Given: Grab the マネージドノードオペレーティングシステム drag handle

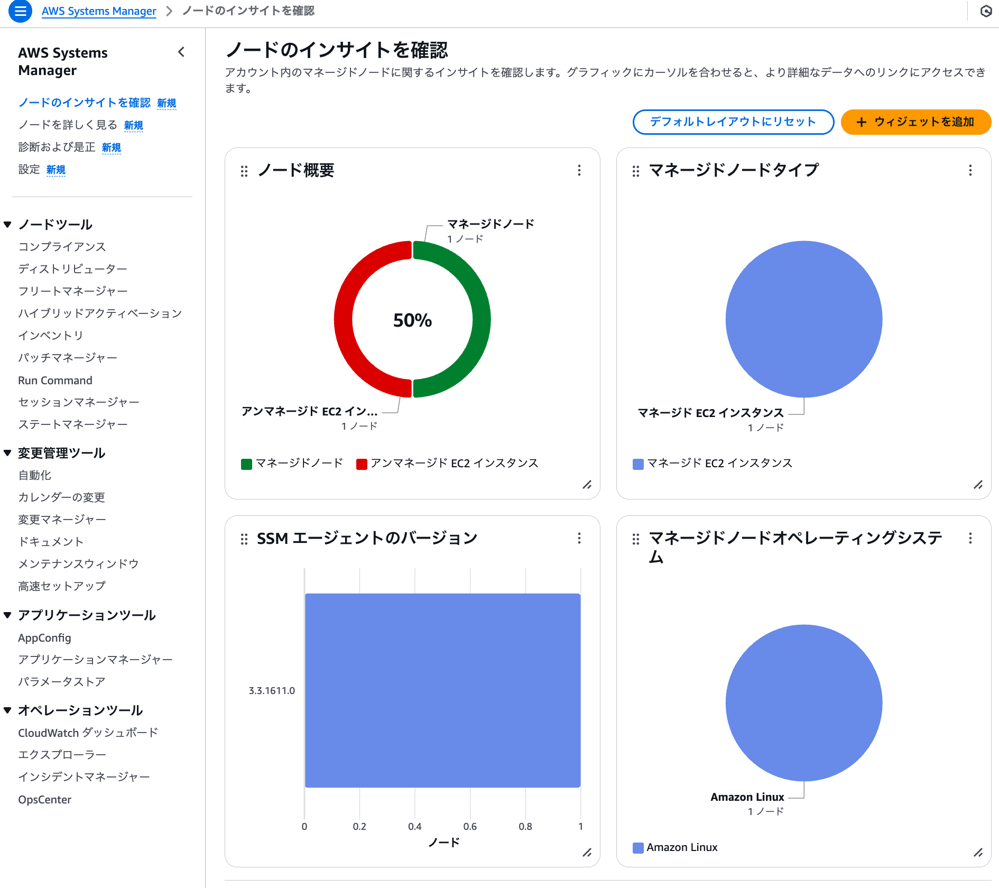Looking at the screenshot, I should pyautogui.click(x=636, y=539).
